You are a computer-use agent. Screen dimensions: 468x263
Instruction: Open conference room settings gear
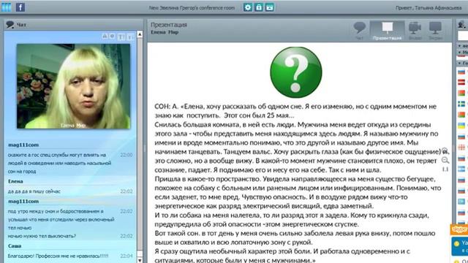point(247,7)
